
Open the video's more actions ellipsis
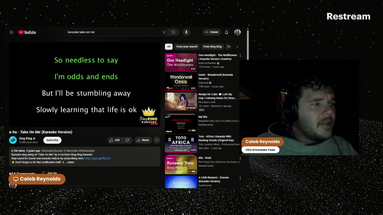pos(157,140)
